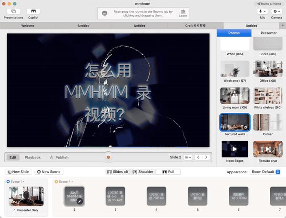Click the Scene 4 circle icon
The height and width of the screenshot is (218, 286).
pos(56,181)
